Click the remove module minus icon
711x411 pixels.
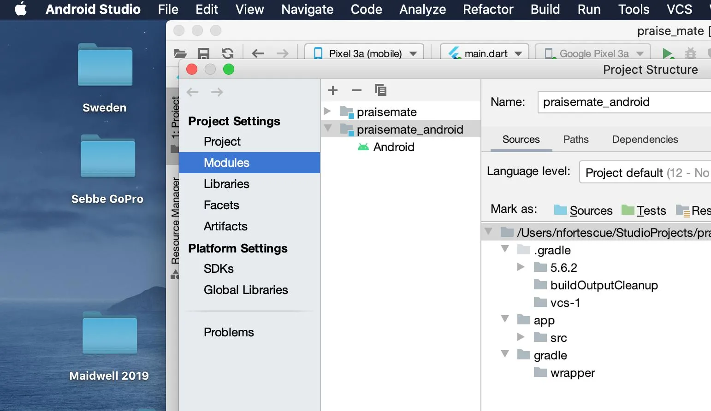point(357,90)
